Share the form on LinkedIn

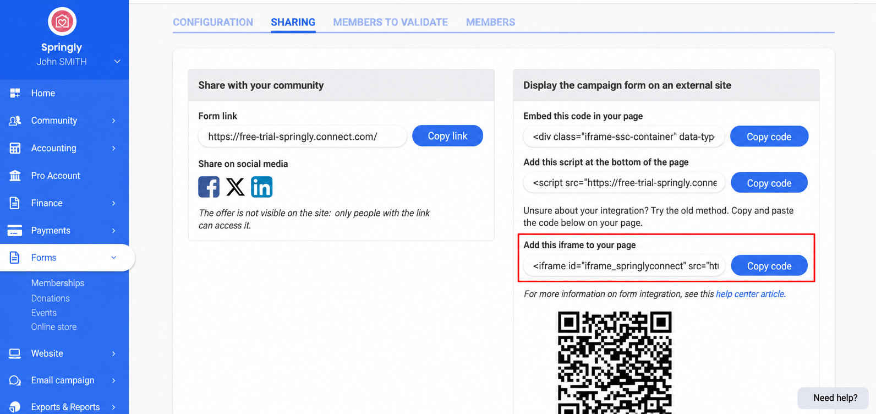261,187
